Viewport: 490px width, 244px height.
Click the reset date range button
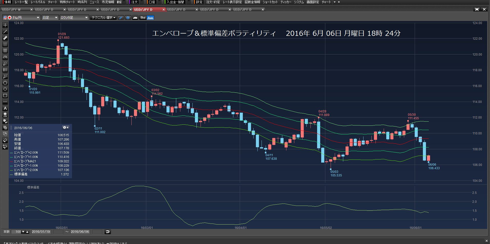click(108, 232)
